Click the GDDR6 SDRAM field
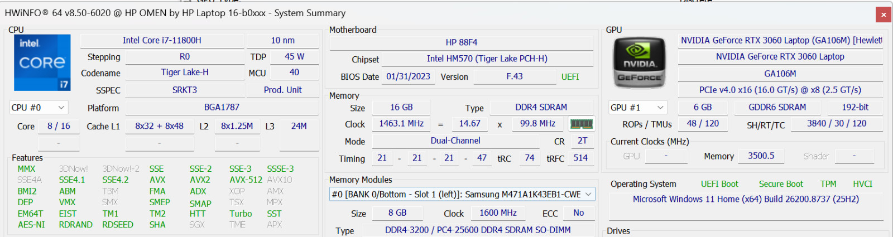 point(777,107)
